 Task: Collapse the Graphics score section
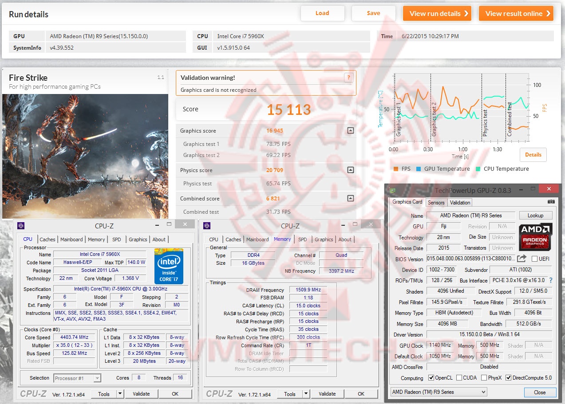point(351,131)
